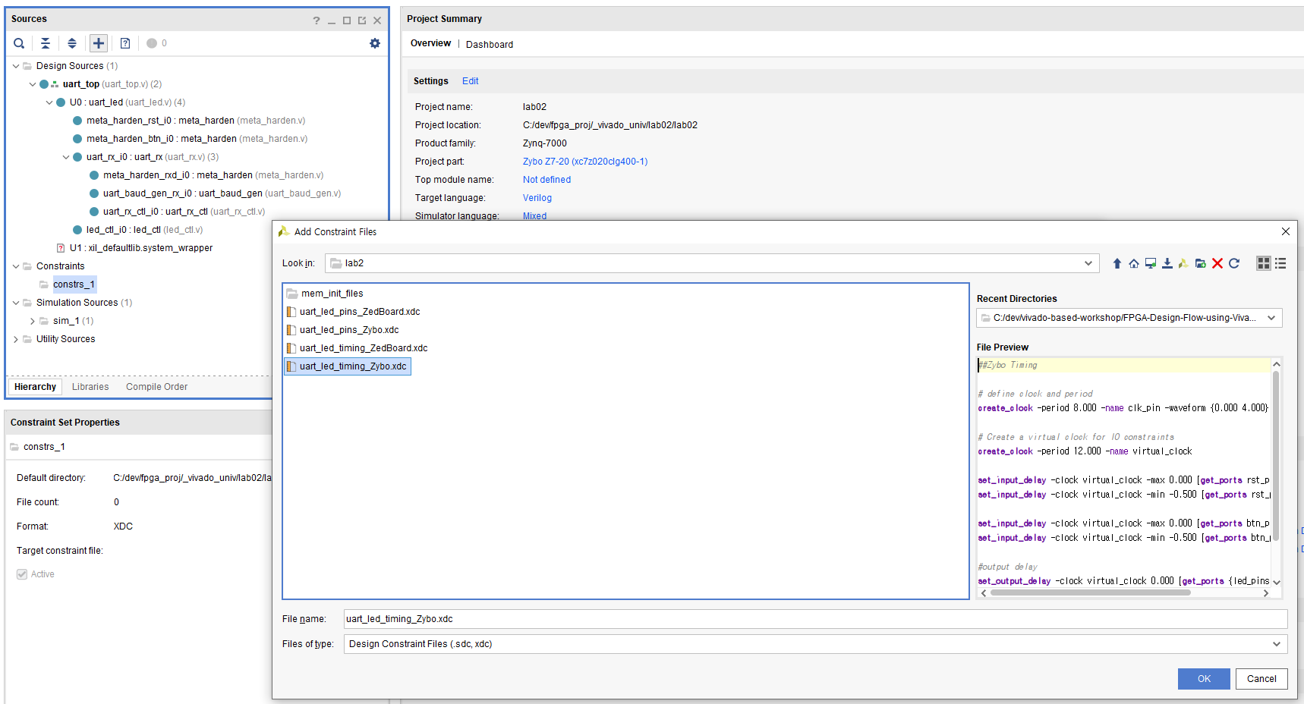The image size is (1304, 704).
Task: Cancel the Add Constraint Files dialog
Action: point(1261,679)
